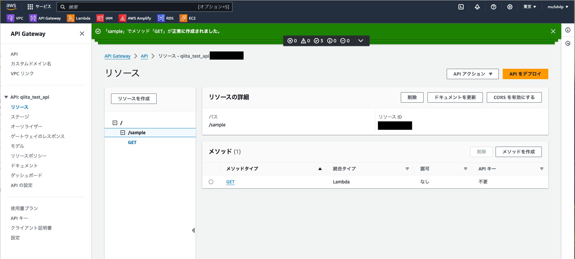Sort by メソッドタイプ column arrow
This screenshot has height=259, width=575.
320,169
